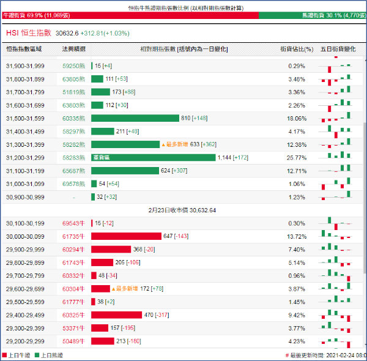
Task: Click value 213 [-180]
Action: (128, 341)
